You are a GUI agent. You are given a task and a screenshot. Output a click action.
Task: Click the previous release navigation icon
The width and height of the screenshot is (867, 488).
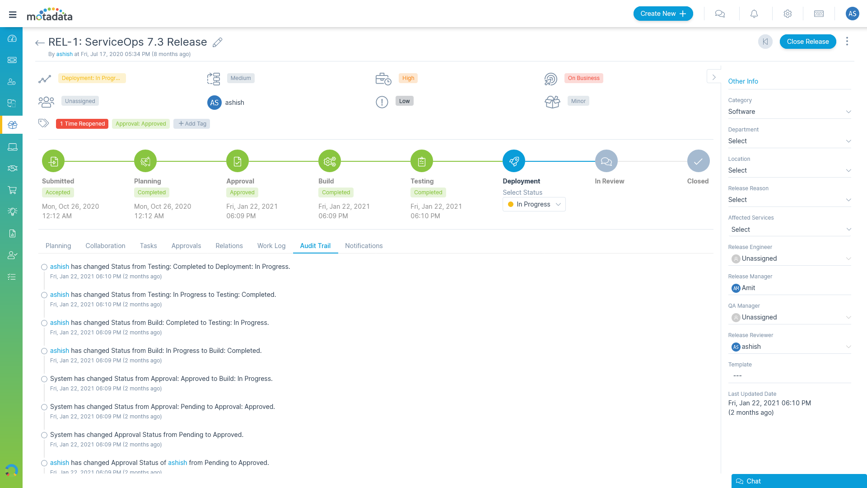[x=765, y=42]
